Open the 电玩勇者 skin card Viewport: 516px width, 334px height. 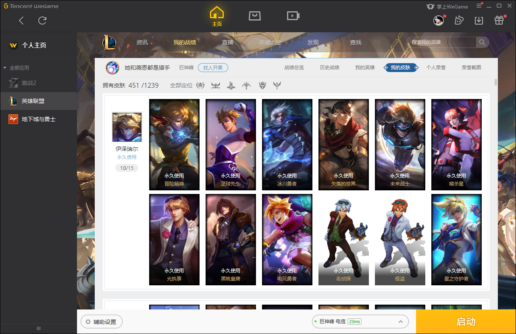287,239
